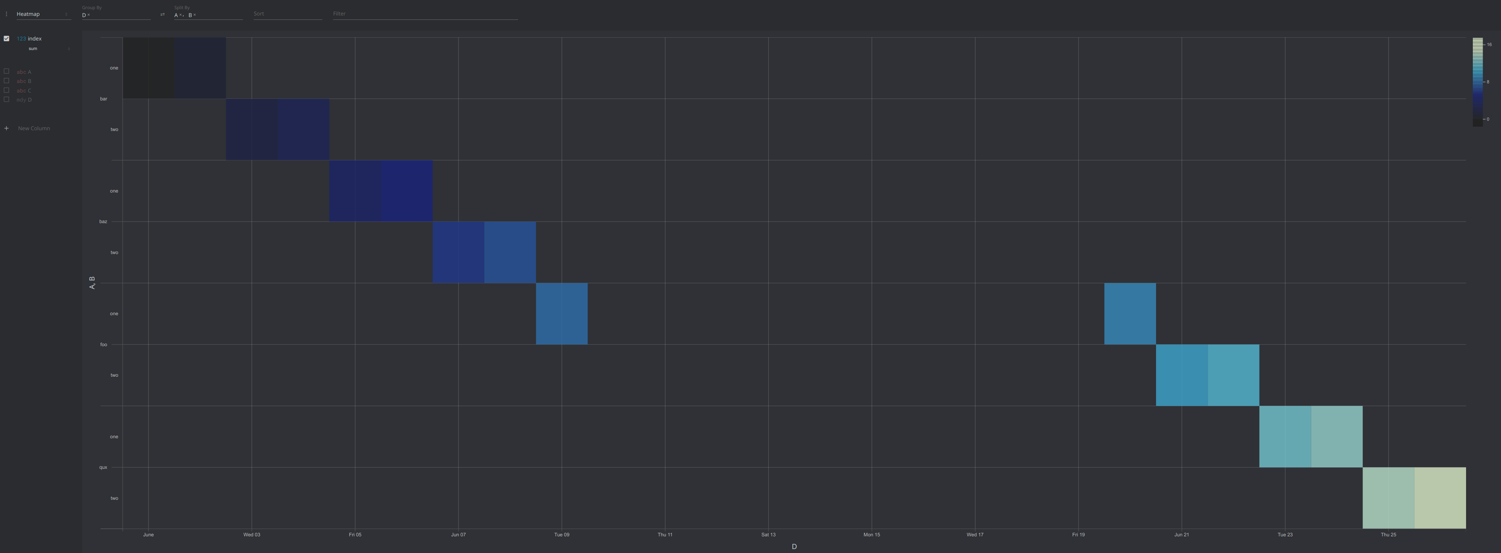Click the heatmap color legend bar
The image size is (1501, 553).
(1477, 82)
